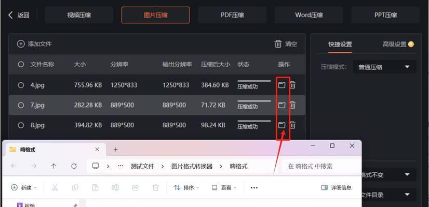Viewport: 429px width, 207px height.
Task: Maximize the Explorer window
Action: pos(332,146)
